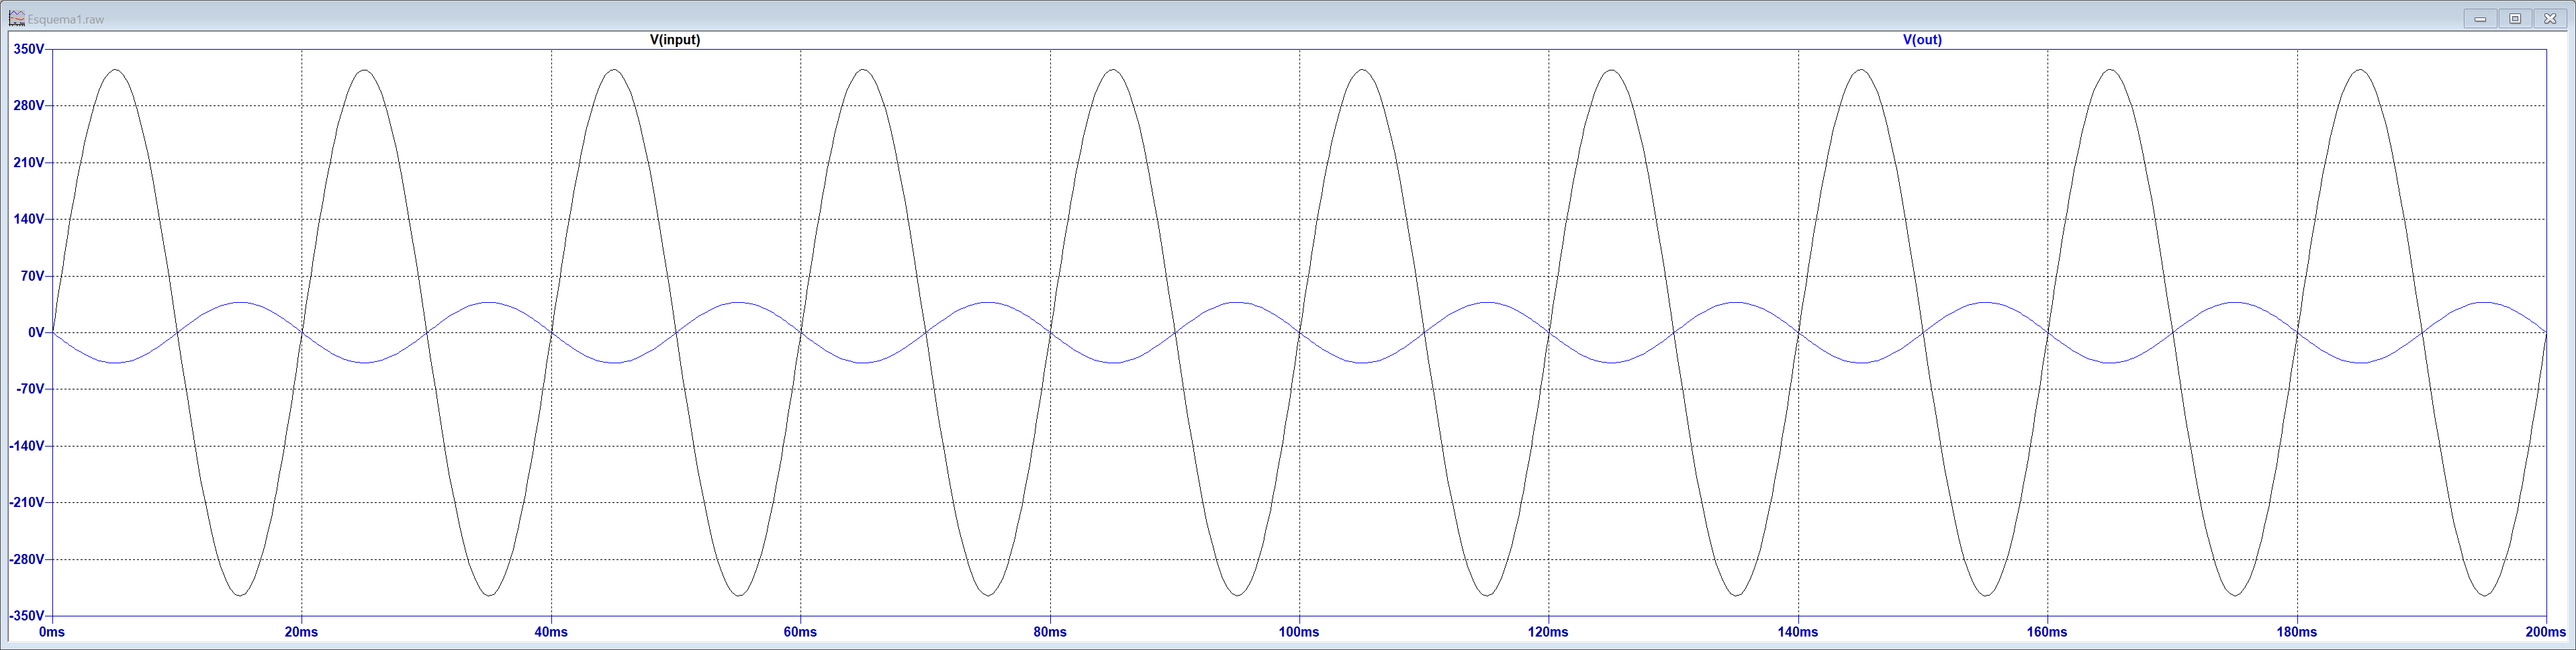
Task: Click the Esquema1.raw title bar text
Action: pos(66,19)
